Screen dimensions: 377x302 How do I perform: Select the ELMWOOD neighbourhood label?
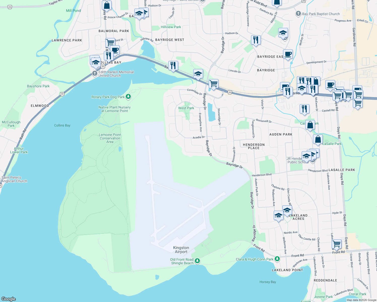point(40,106)
